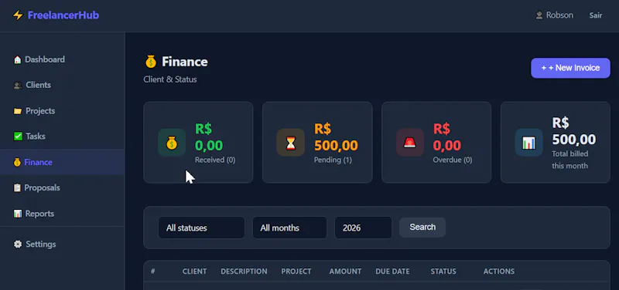This screenshot has height=290, width=619.
Task: Click the Received card money bag icon
Action: coord(172,143)
